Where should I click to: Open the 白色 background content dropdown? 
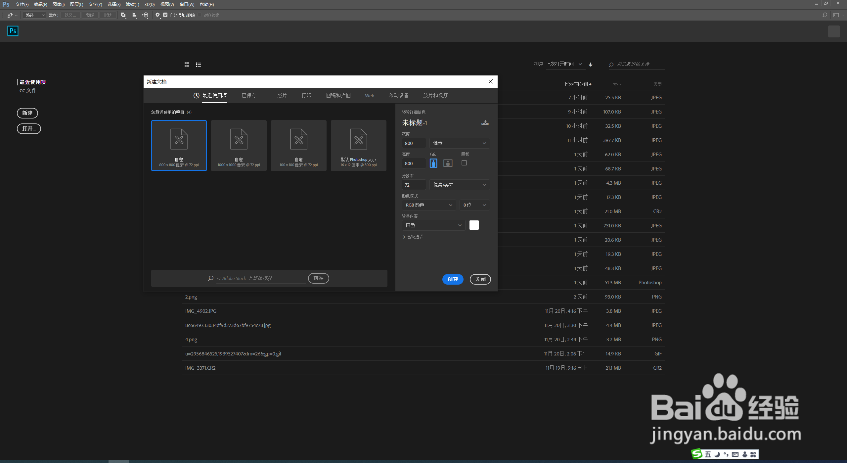pyautogui.click(x=433, y=225)
